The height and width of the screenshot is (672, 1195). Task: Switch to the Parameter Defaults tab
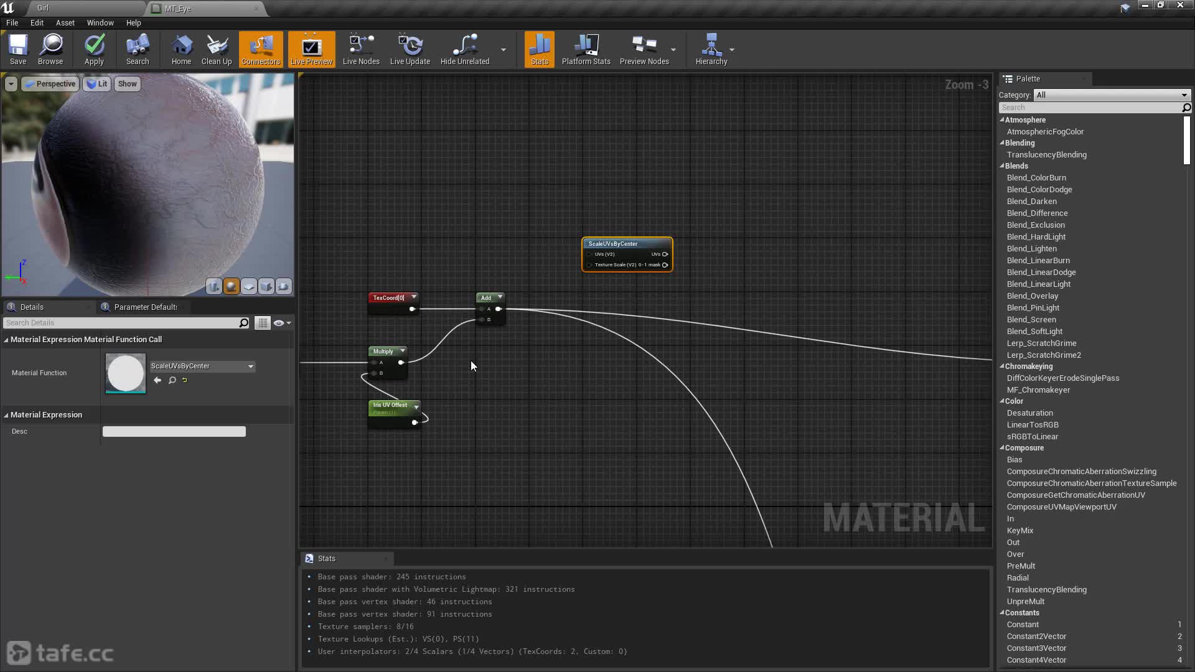(x=145, y=307)
